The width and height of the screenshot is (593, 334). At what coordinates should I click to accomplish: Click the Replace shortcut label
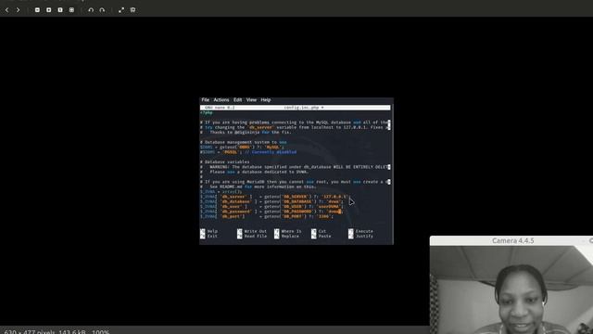290,236
